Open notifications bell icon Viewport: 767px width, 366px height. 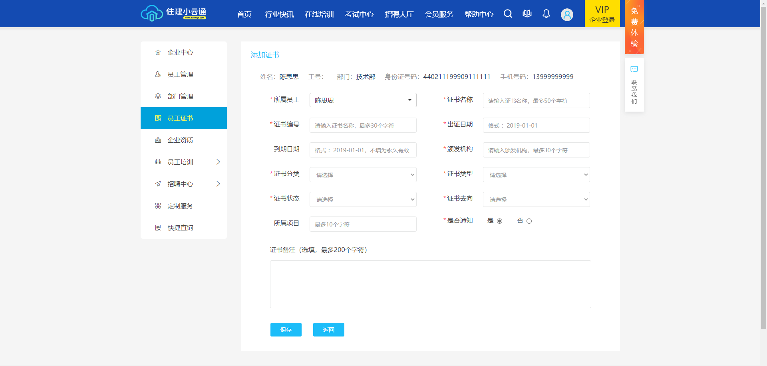tap(546, 14)
